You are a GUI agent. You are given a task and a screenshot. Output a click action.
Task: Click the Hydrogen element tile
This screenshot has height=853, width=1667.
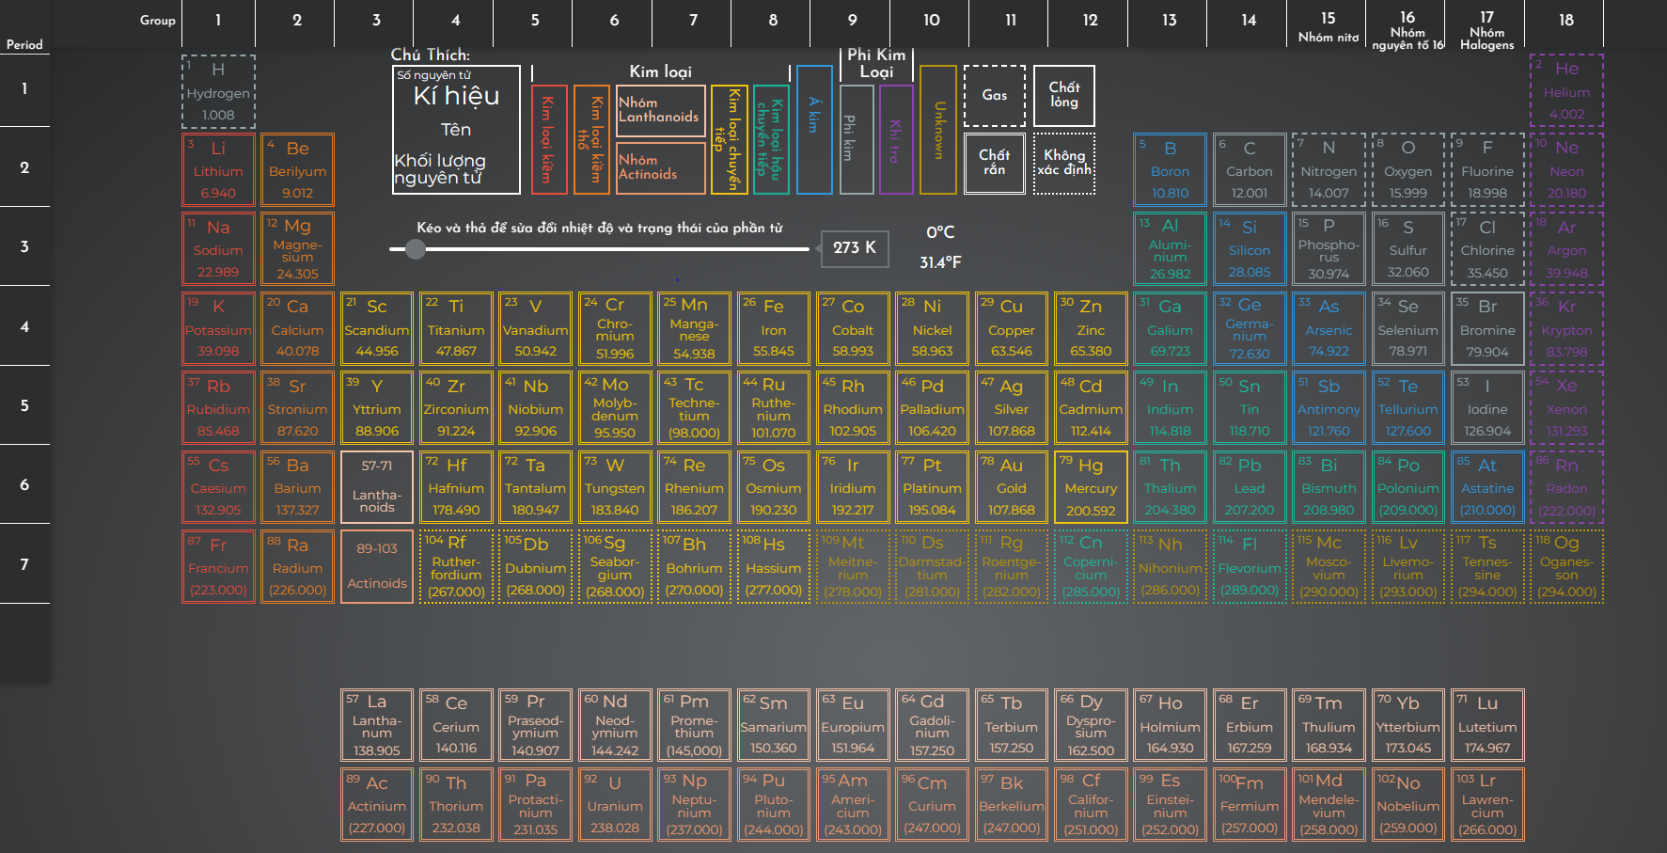point(218,90)
